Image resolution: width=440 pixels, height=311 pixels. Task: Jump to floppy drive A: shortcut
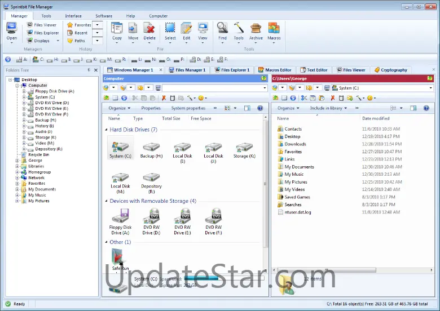pos(21,59)
